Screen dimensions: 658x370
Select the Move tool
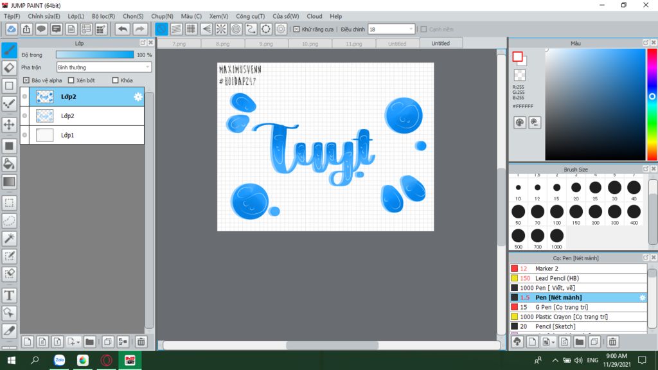[x=9, y=125]
